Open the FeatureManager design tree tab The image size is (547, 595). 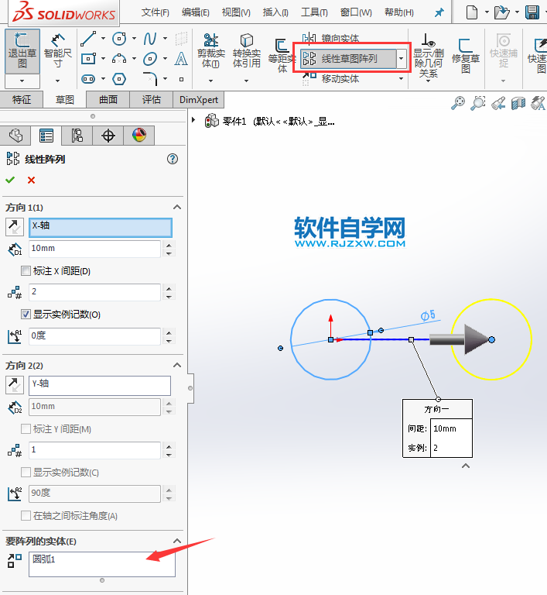coord(15,135)
